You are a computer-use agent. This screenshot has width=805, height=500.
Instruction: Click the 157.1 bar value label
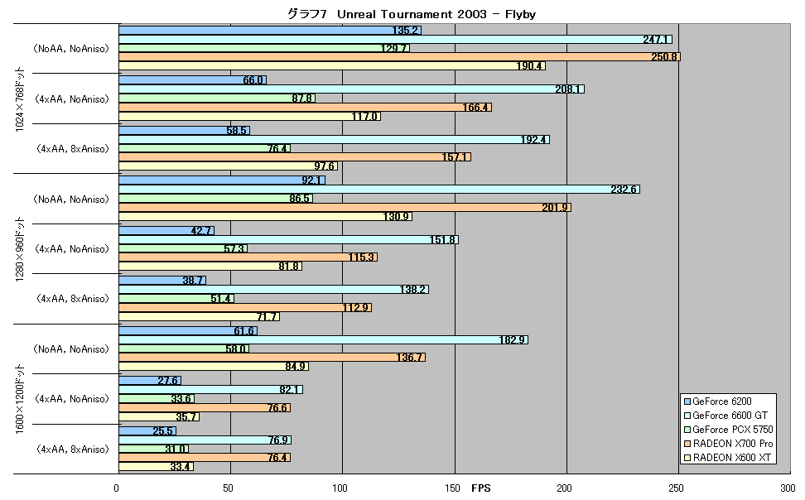(455, 157)
